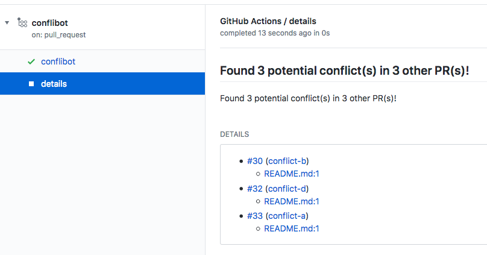Click the 'on: pull_request' trigger text
487x255 pixels.
click(58, 35)
